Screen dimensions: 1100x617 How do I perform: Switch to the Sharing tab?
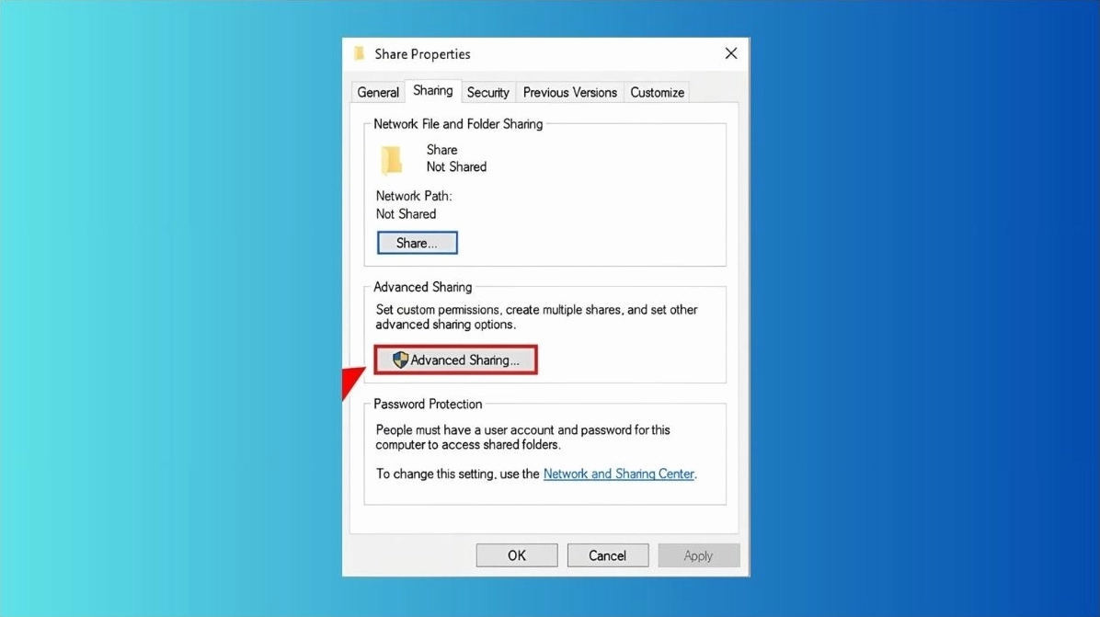coord(432,90)
